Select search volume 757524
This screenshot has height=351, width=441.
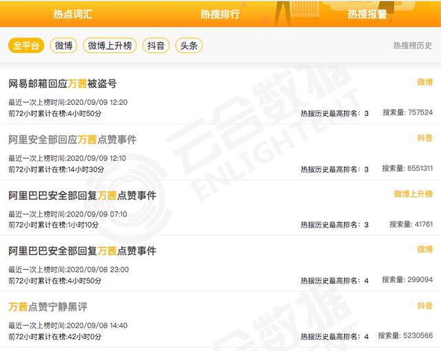pyautogui.click(x=408, y=112)
